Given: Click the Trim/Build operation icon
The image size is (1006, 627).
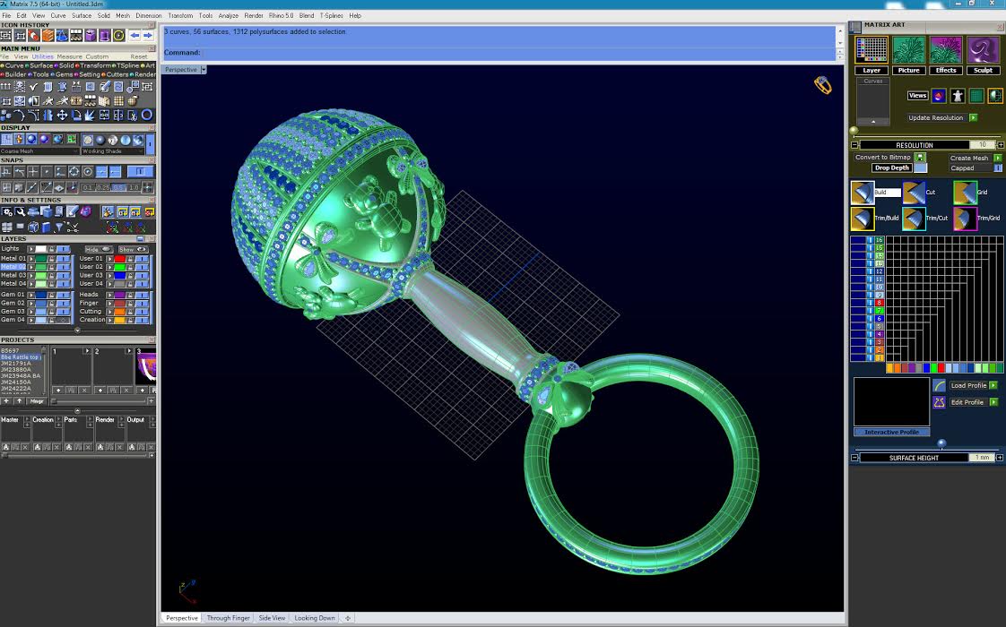Looking at the screenshot, I should [x=863, y=219].
